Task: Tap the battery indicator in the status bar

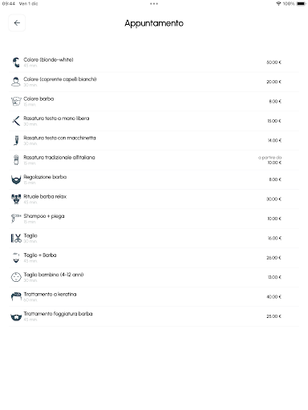Action: [x=301, y=4]
